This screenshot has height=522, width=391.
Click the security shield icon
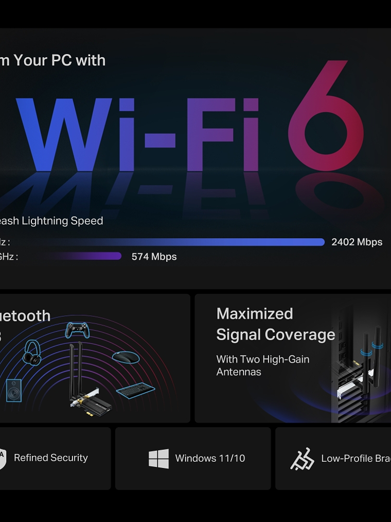point(3,459)
